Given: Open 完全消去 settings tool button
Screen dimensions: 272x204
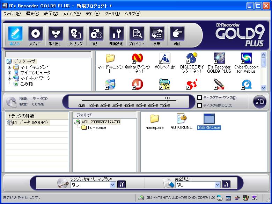Looking at the screenshot, I should (x=226, y=184).
